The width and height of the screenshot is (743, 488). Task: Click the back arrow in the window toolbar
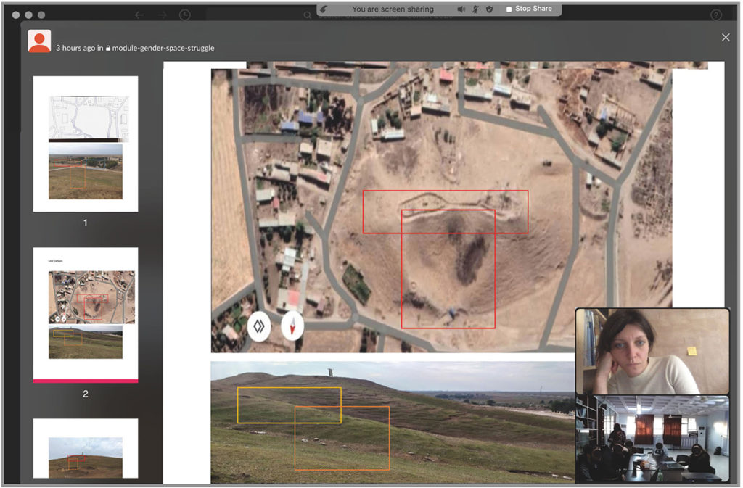point(139,15)
